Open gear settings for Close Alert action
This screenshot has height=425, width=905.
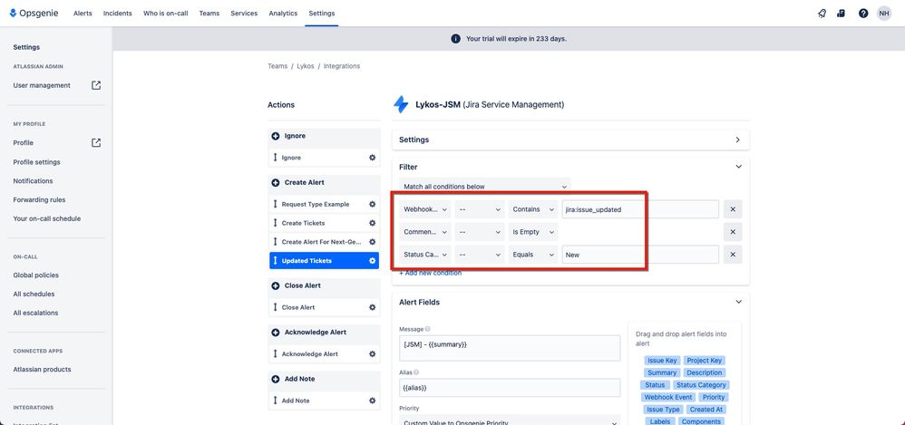point(373,307)
